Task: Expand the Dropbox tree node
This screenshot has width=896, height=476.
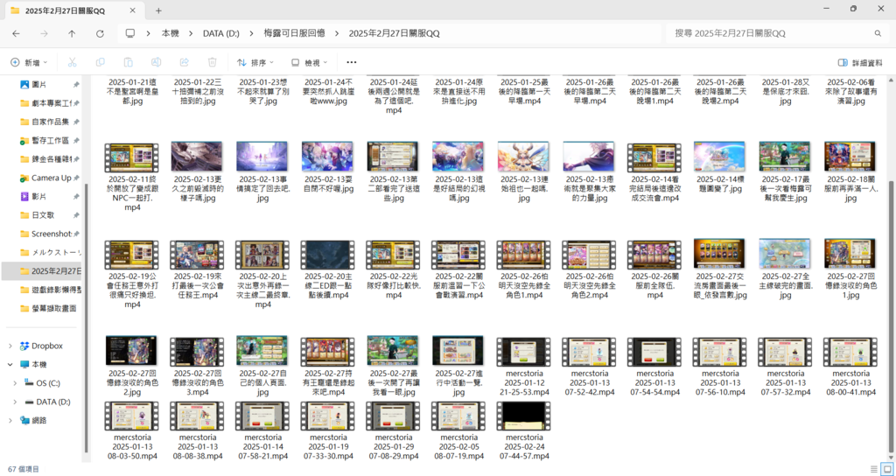Action: pyautogui.click(x=10, y=346)
